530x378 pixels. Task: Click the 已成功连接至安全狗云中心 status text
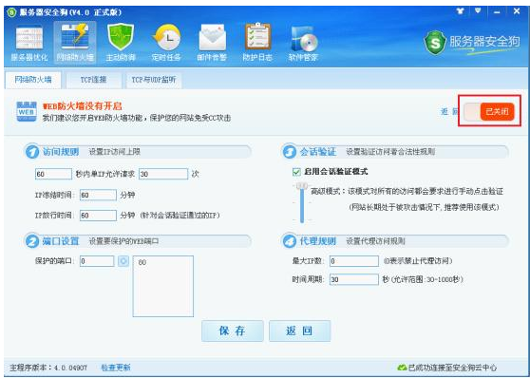(x=452, y=368)
